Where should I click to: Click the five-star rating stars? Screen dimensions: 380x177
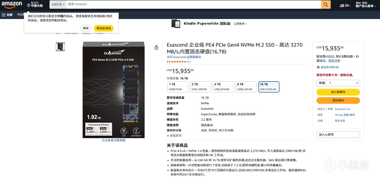tap(177, 62)
